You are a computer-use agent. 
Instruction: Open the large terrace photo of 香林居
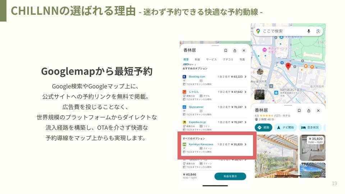(x=276, y=156)
